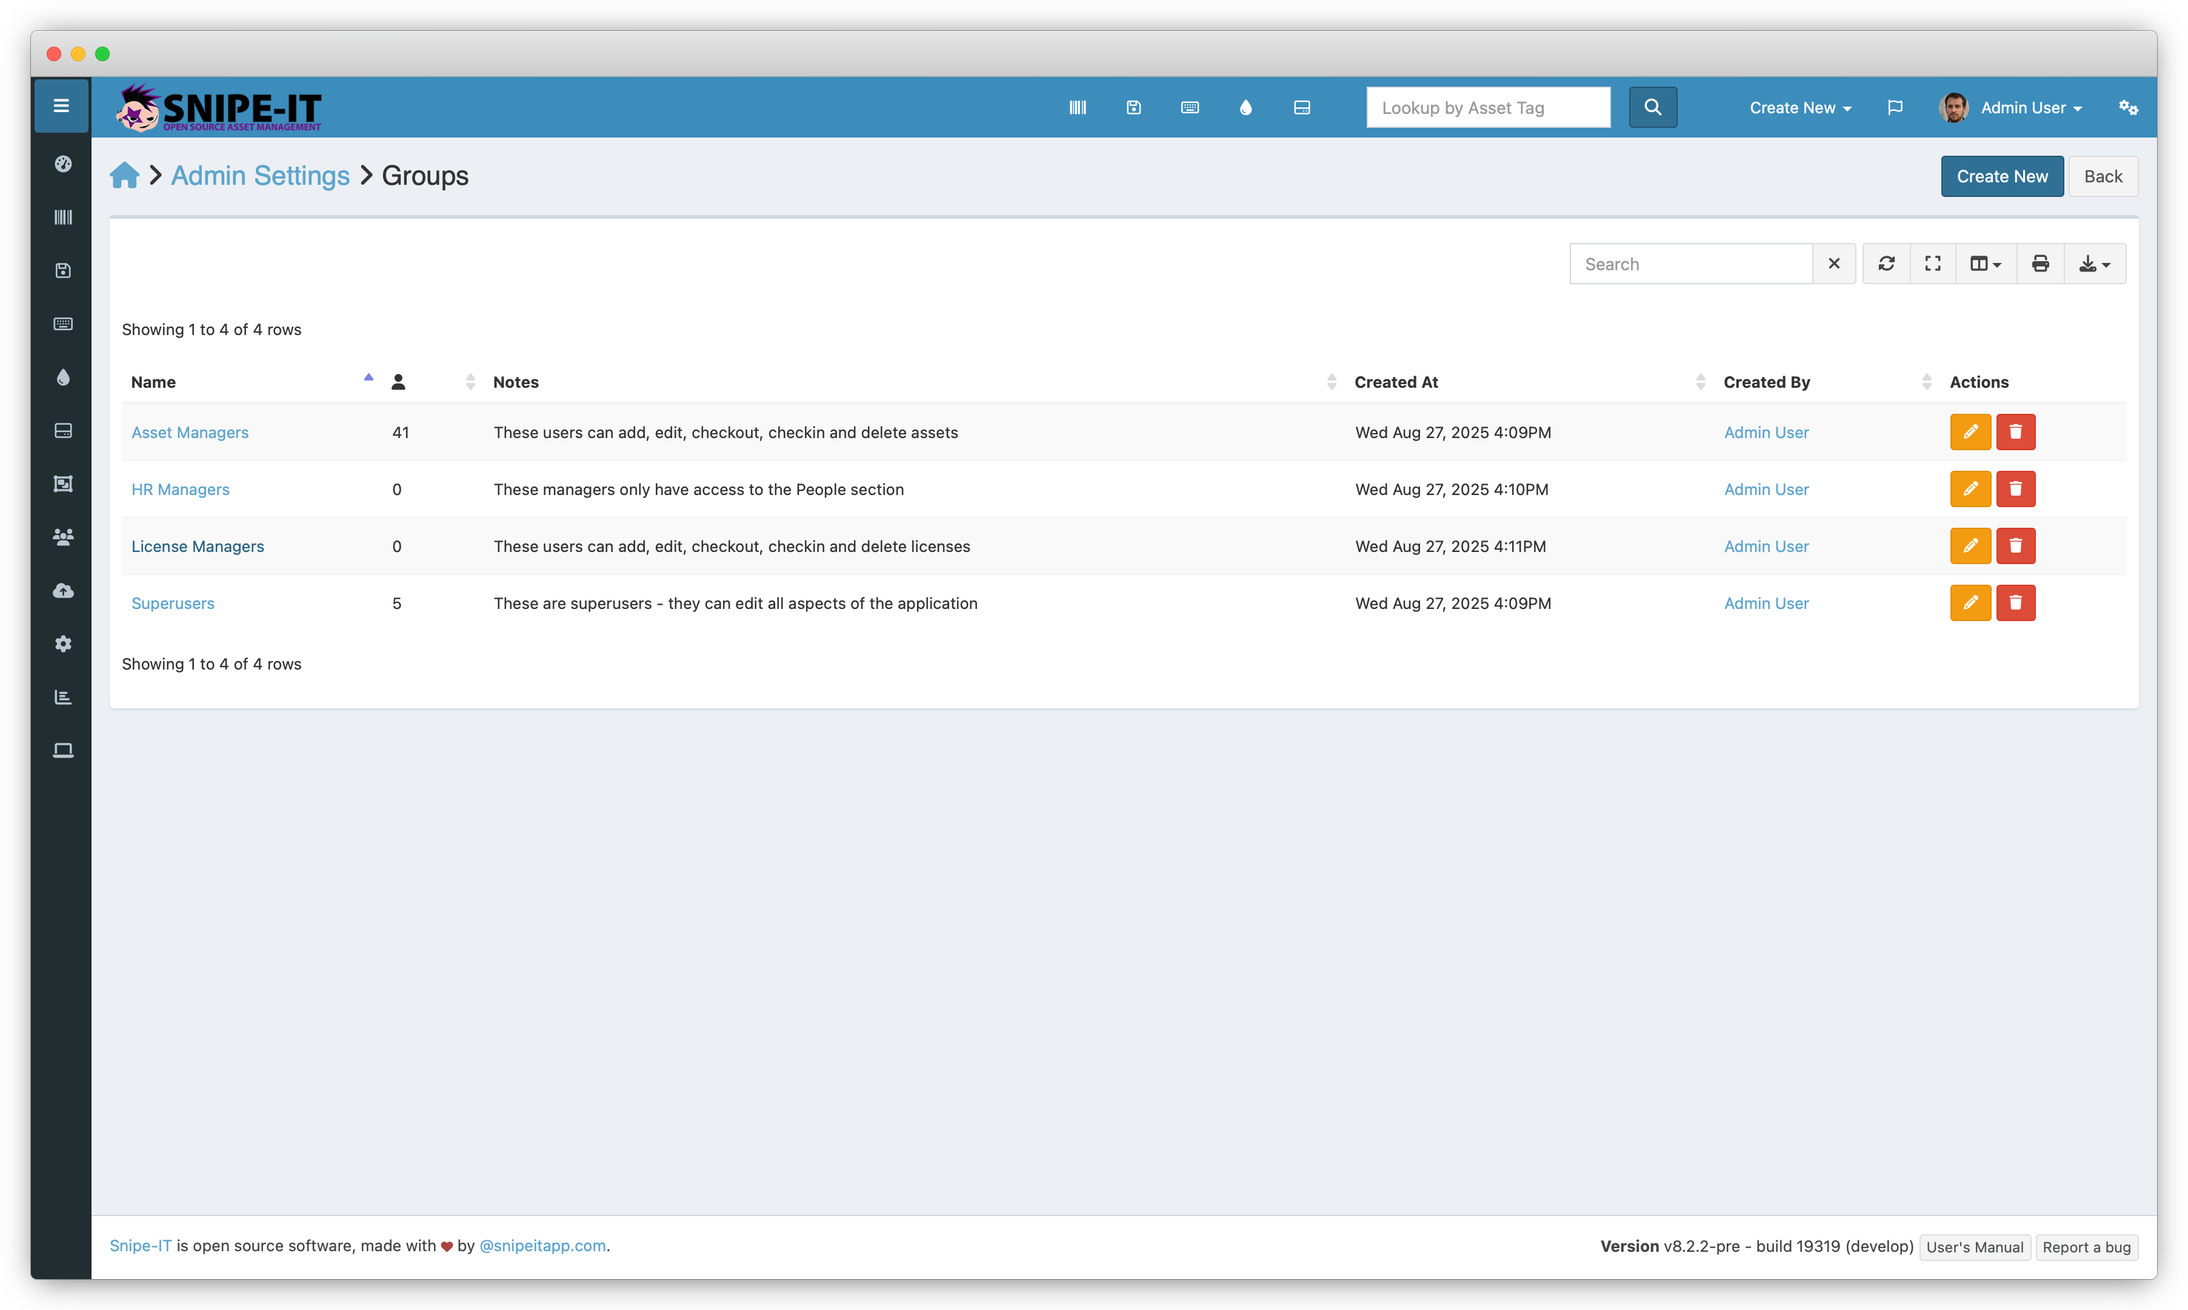
Task: Edit the Asset Managers group
Action: (x=1971, y=433)
